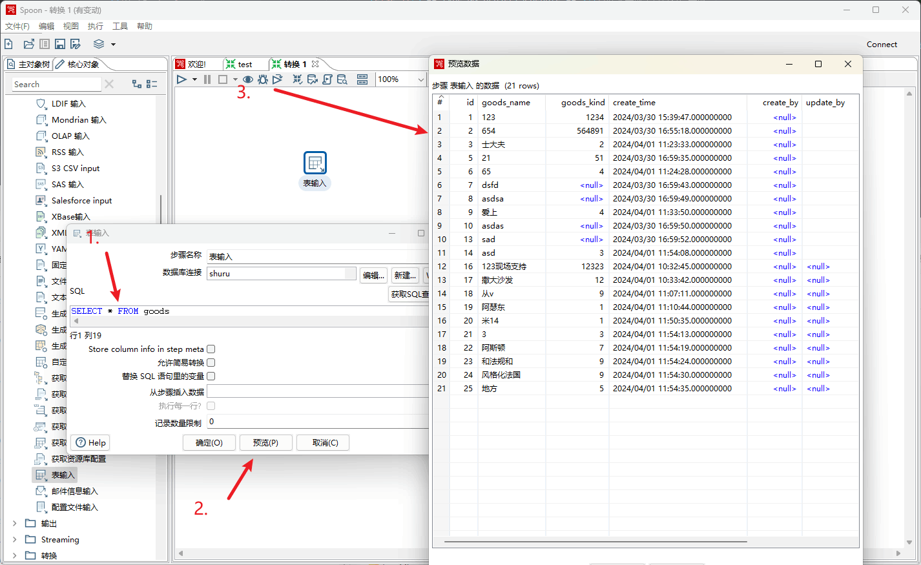Open the 100% zoom combo box
Image resolution: width=921 pixels, height=565 pixels.
[x=401, y=79]
